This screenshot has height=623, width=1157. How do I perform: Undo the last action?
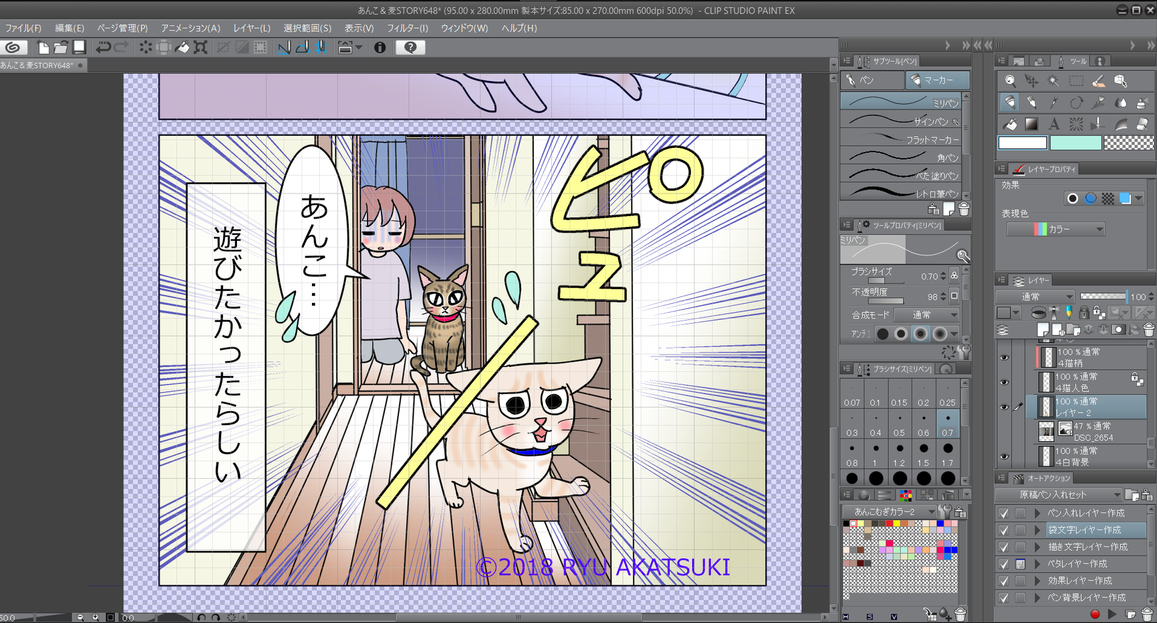pos(103,47)
